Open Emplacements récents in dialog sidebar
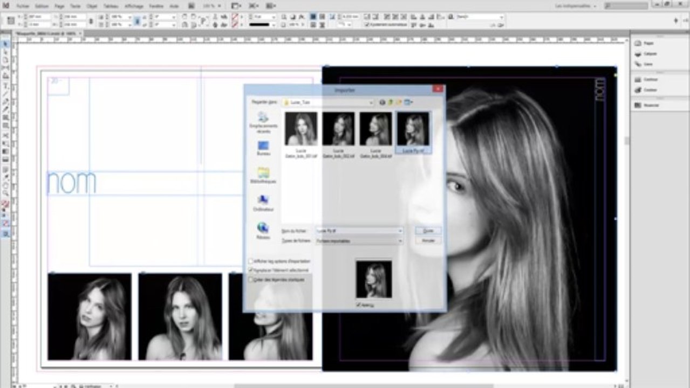690x388 pixels. coord(263,122)
